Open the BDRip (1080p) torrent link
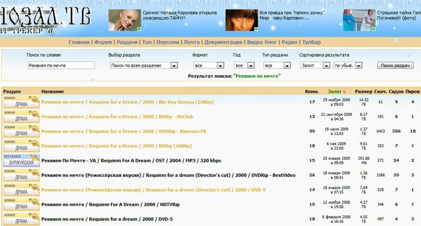The image size is (421, 226). tap(116, 146)
